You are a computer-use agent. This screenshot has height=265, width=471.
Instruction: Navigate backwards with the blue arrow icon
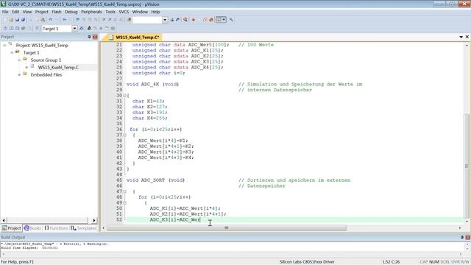(64, 20)
